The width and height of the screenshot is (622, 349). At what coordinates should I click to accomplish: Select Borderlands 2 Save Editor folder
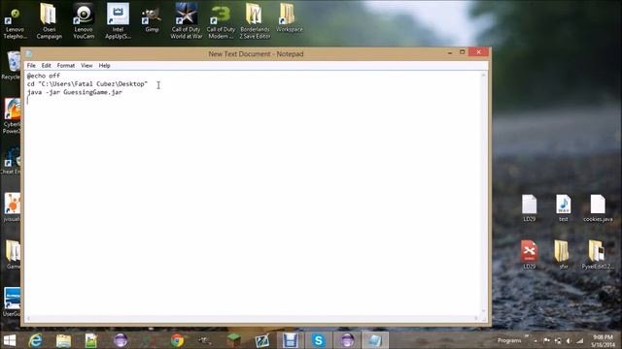[x=255, y=20]
